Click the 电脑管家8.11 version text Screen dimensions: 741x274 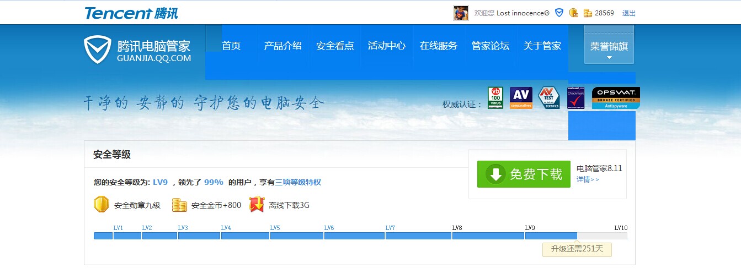[x=599, y=168]
